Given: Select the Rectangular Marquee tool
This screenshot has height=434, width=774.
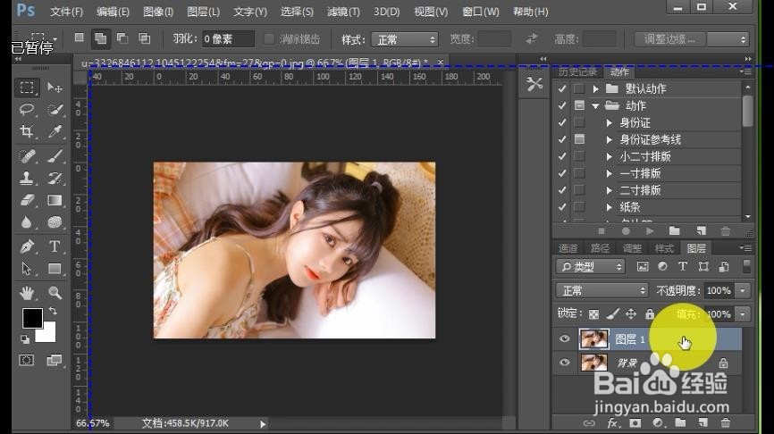Looking at the screenshot, I should (27, 88).
